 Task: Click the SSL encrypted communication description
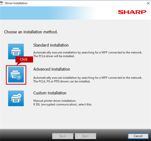(x=63, y=104)
